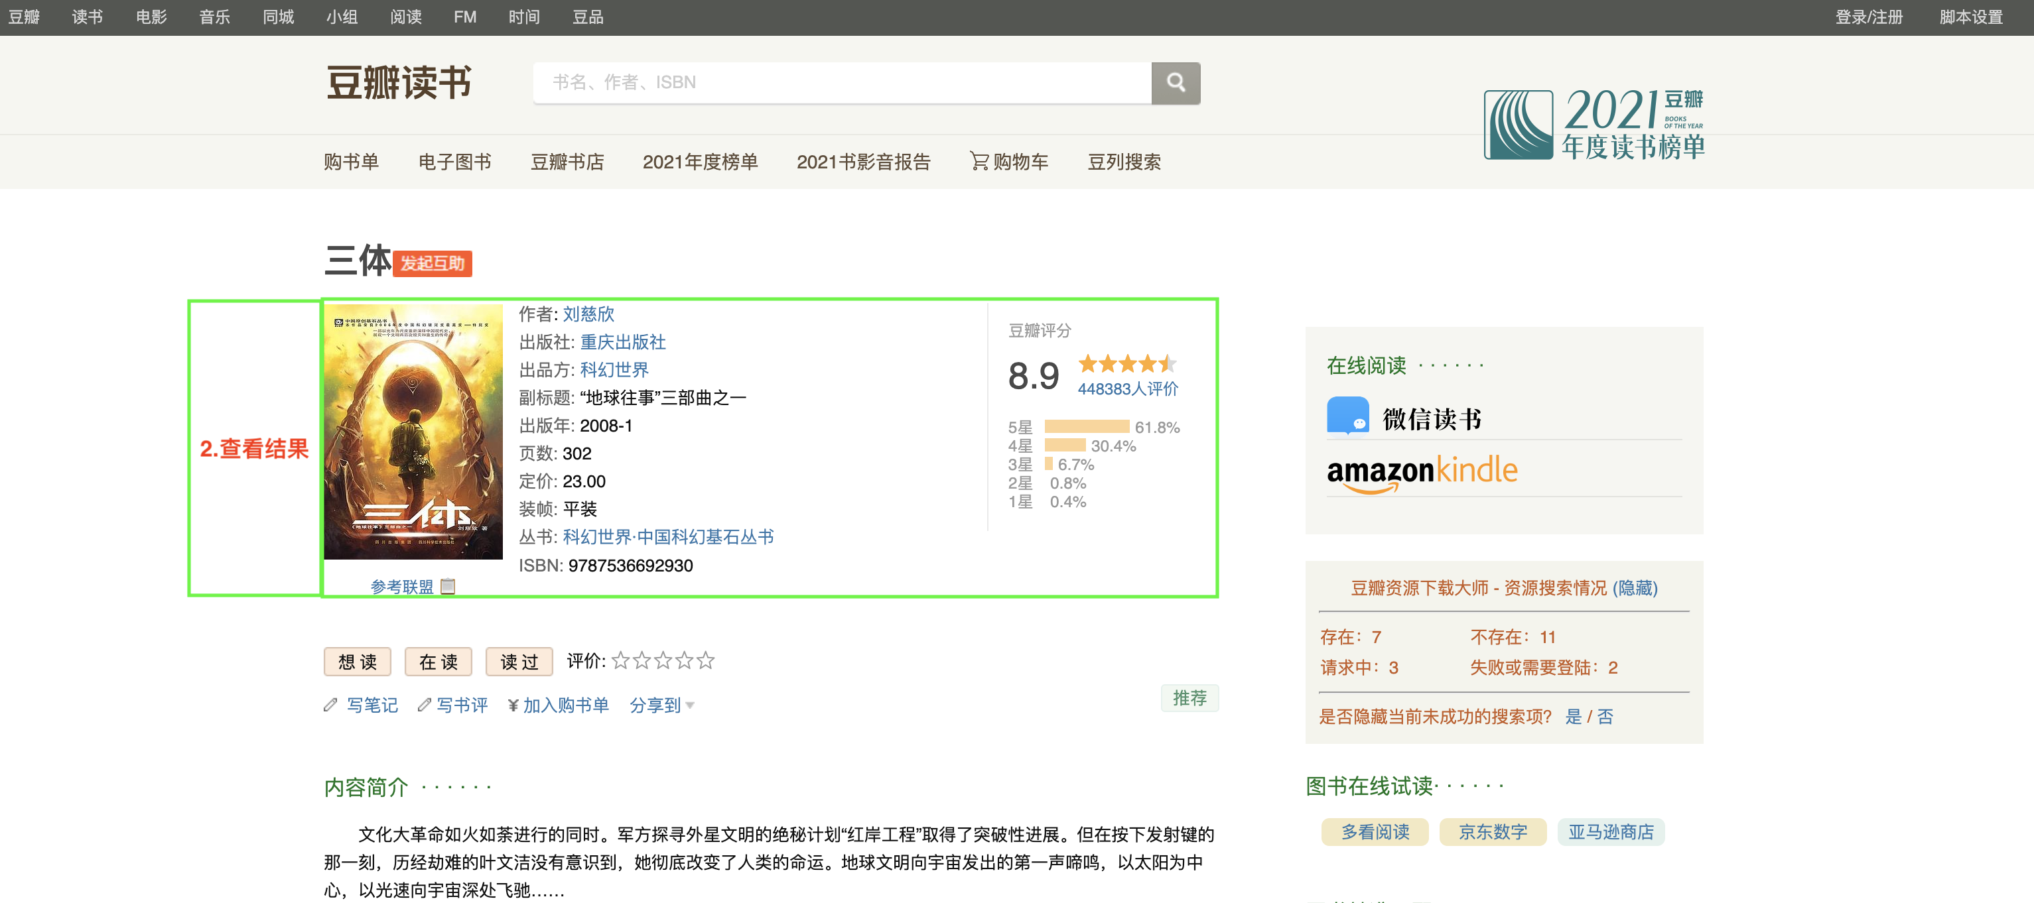
Task: Rate the book one star
Action: [x=621, y=660]
